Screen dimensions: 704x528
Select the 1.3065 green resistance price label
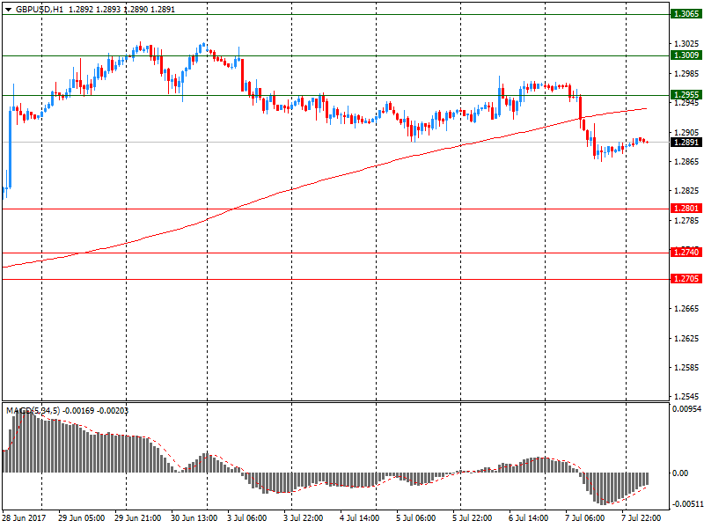click(686, 14)
